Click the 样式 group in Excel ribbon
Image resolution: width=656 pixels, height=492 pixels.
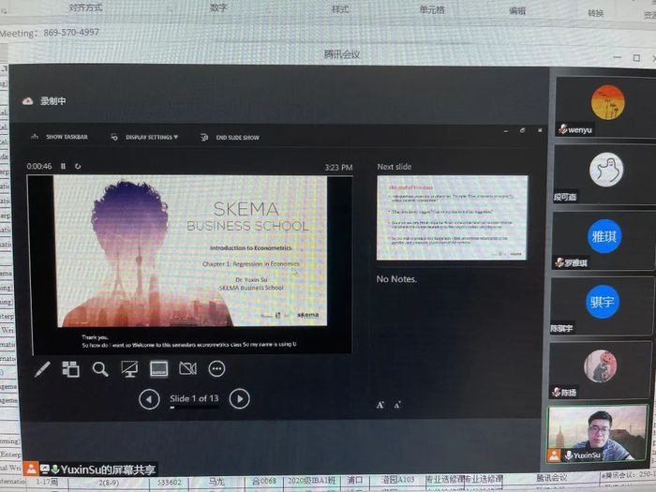[339, 8]
